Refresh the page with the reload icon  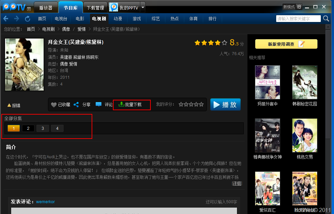point(27,19)
